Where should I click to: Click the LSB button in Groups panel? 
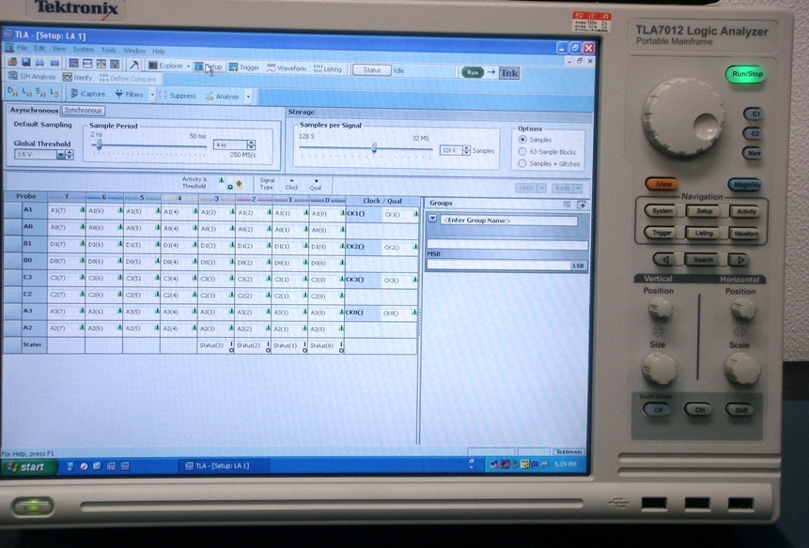[x=578, y=266]
